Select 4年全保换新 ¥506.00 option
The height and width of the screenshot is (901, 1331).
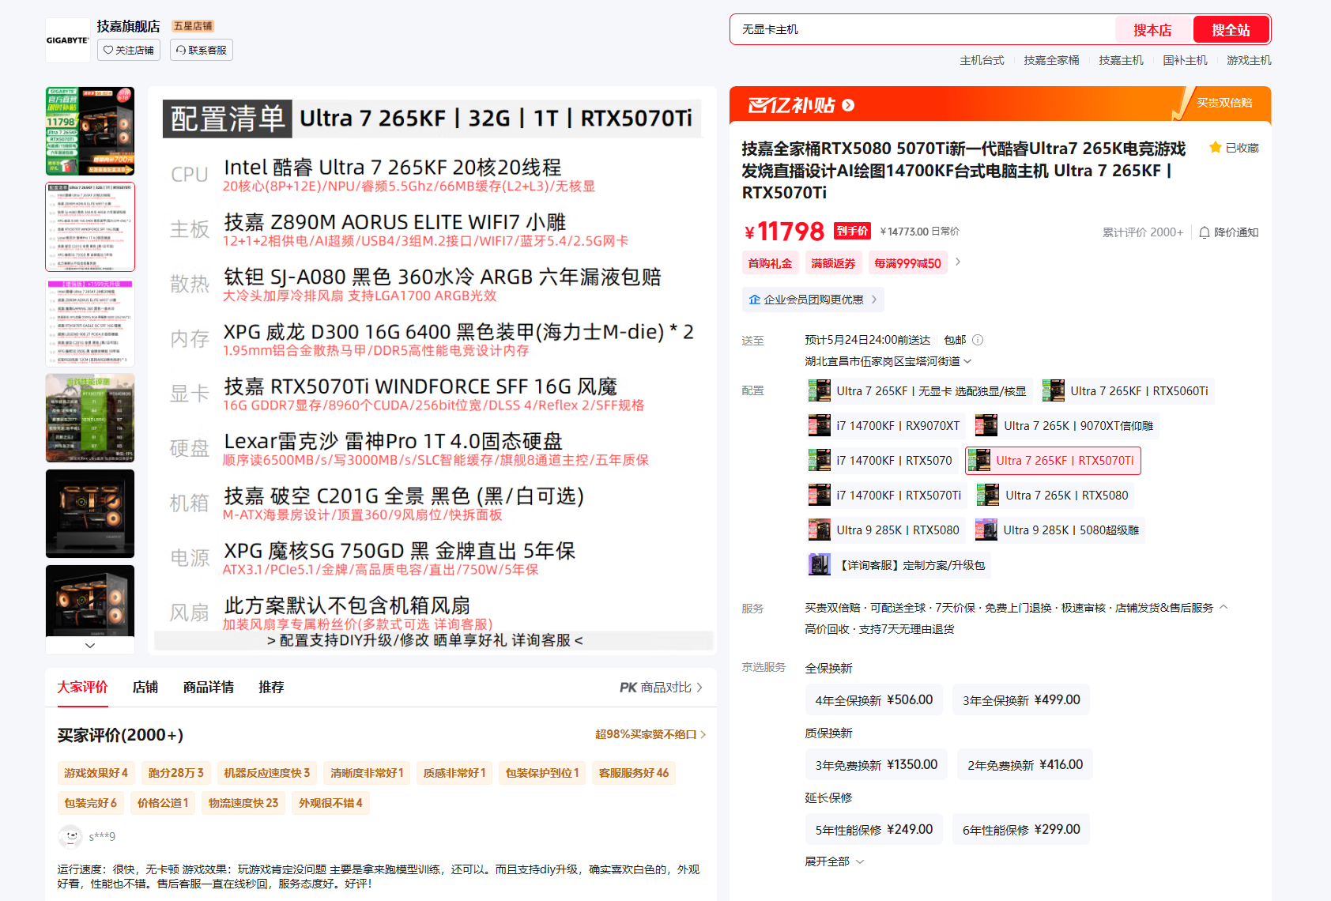[x=874, y=699]
